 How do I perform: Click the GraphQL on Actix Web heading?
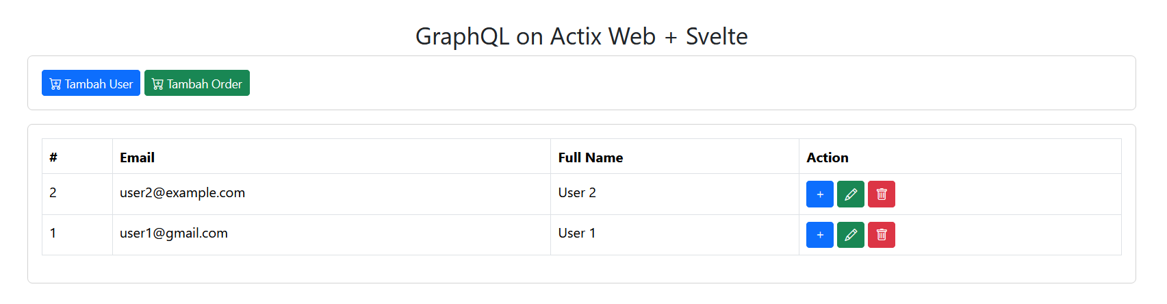point(582,36)
